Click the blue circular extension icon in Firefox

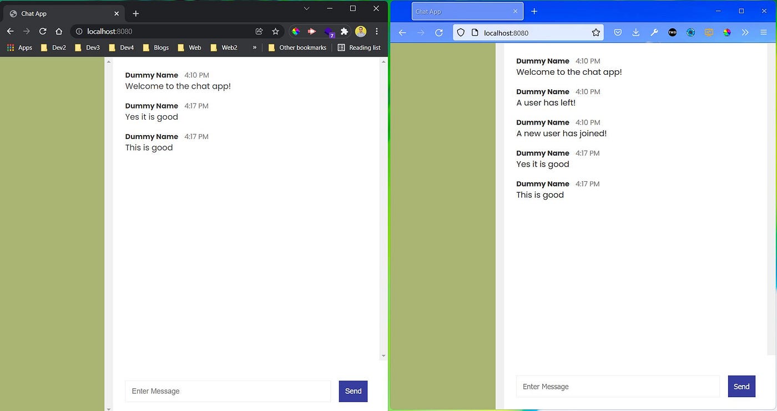(x=690, y=33)
